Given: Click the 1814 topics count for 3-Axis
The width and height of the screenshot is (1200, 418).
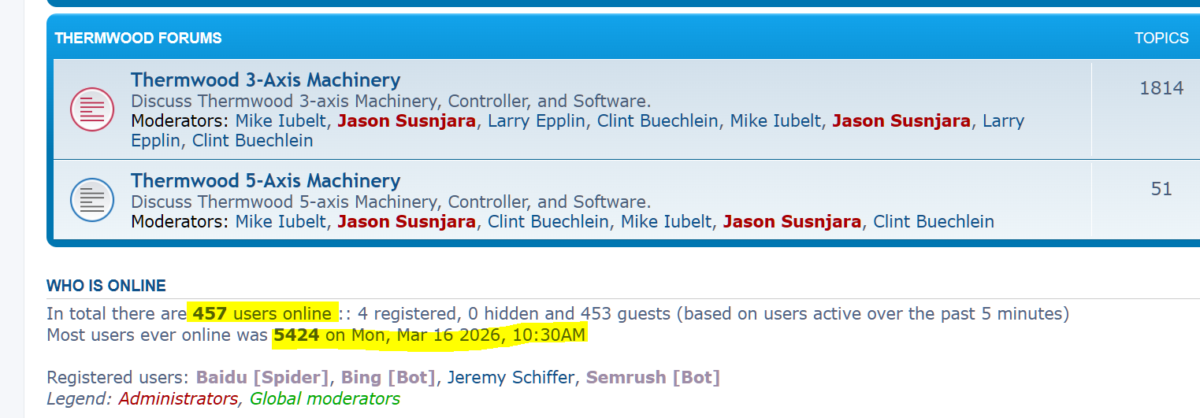Looking at the screenshot, I should tap(1161, 87).
